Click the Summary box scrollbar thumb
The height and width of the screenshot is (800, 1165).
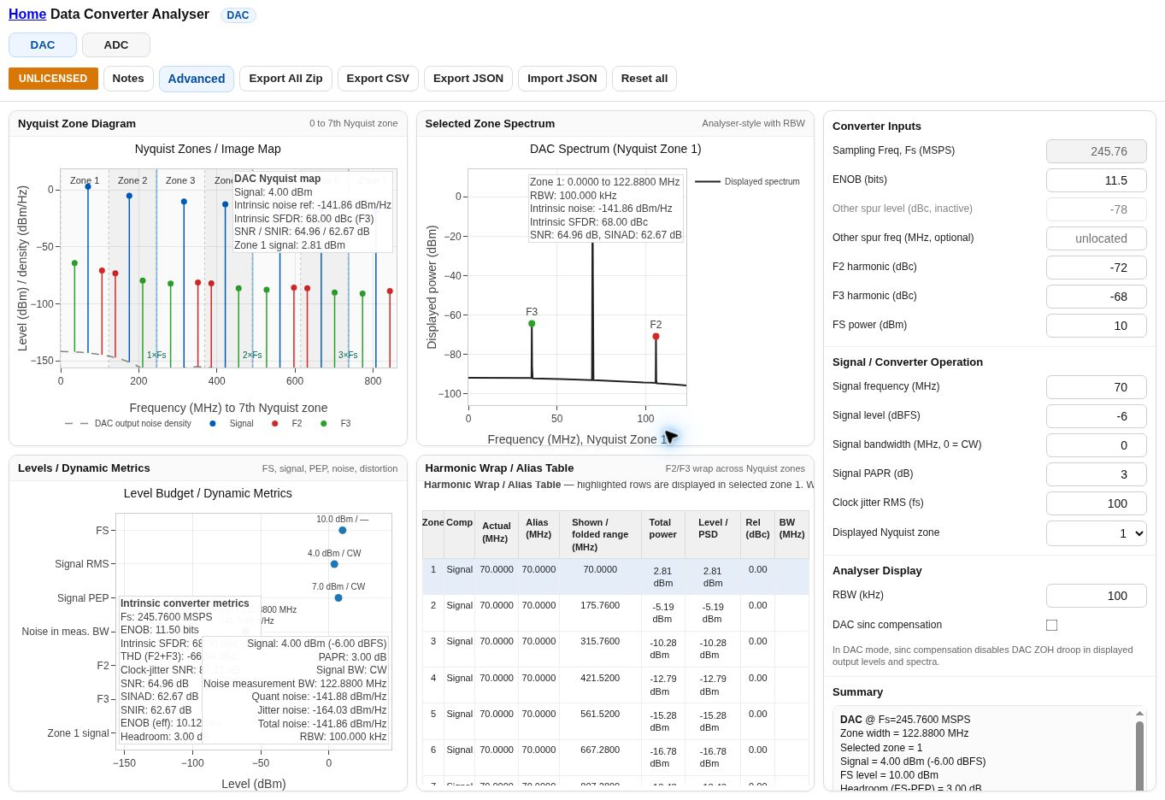[1139, 756]
